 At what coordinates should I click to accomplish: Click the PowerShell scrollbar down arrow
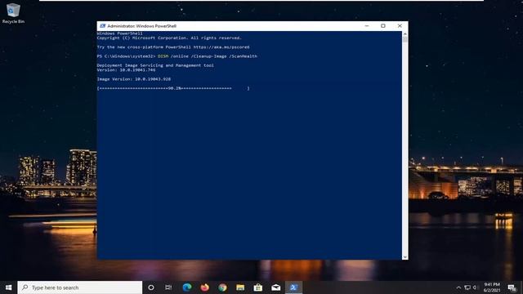coord(405,257)
